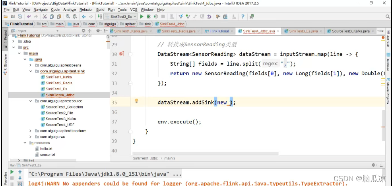
Task: Run SinkTest3_Es with green play icon
Action: coord(142,17)
